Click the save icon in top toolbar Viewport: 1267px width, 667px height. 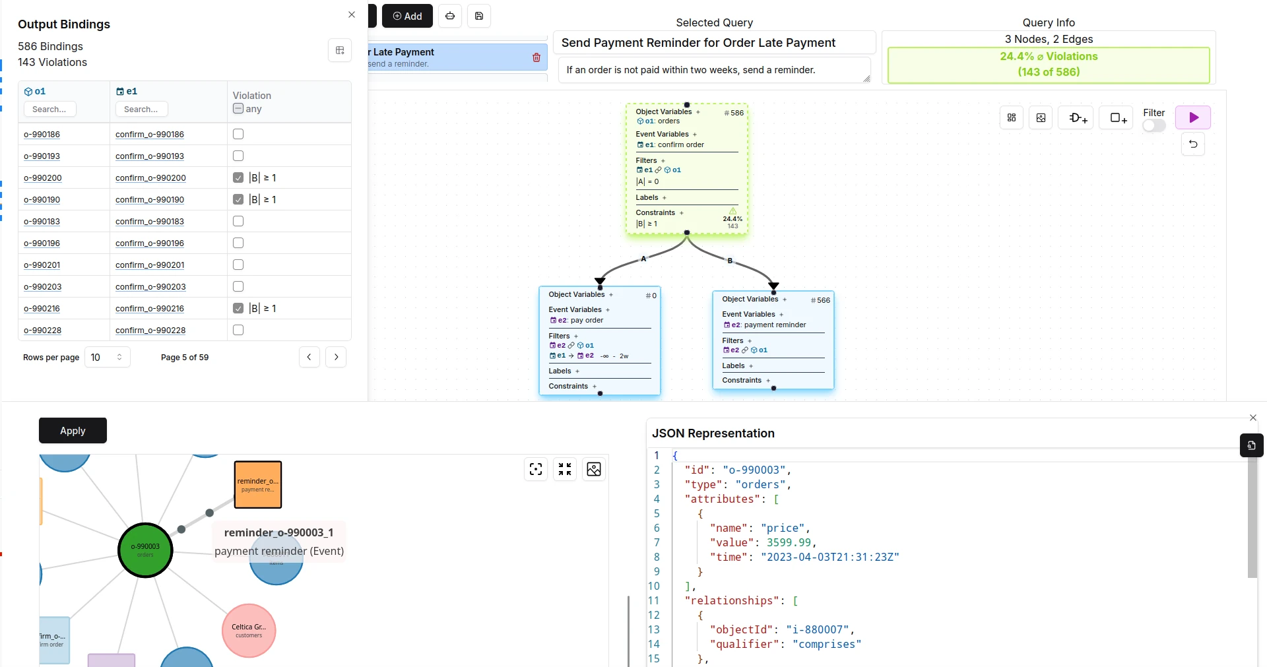[479, 16]
